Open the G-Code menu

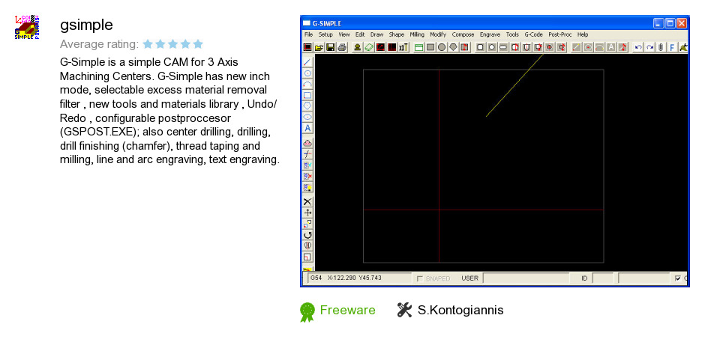[534, 34]
